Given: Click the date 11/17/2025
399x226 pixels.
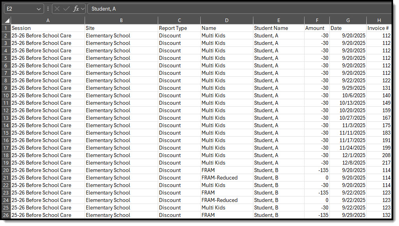Looking at the screenshot, I should tap(348, 140).
